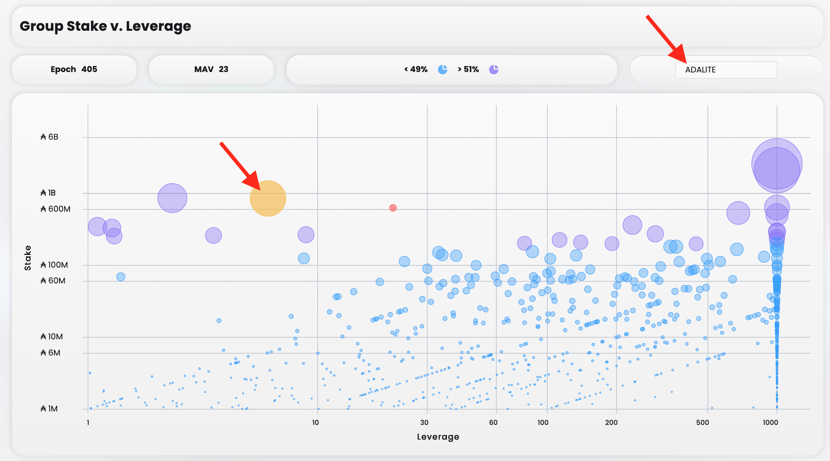Click the Stake y-axis label
This screenshot has width=830, height=461.
[x=28, y=258]
